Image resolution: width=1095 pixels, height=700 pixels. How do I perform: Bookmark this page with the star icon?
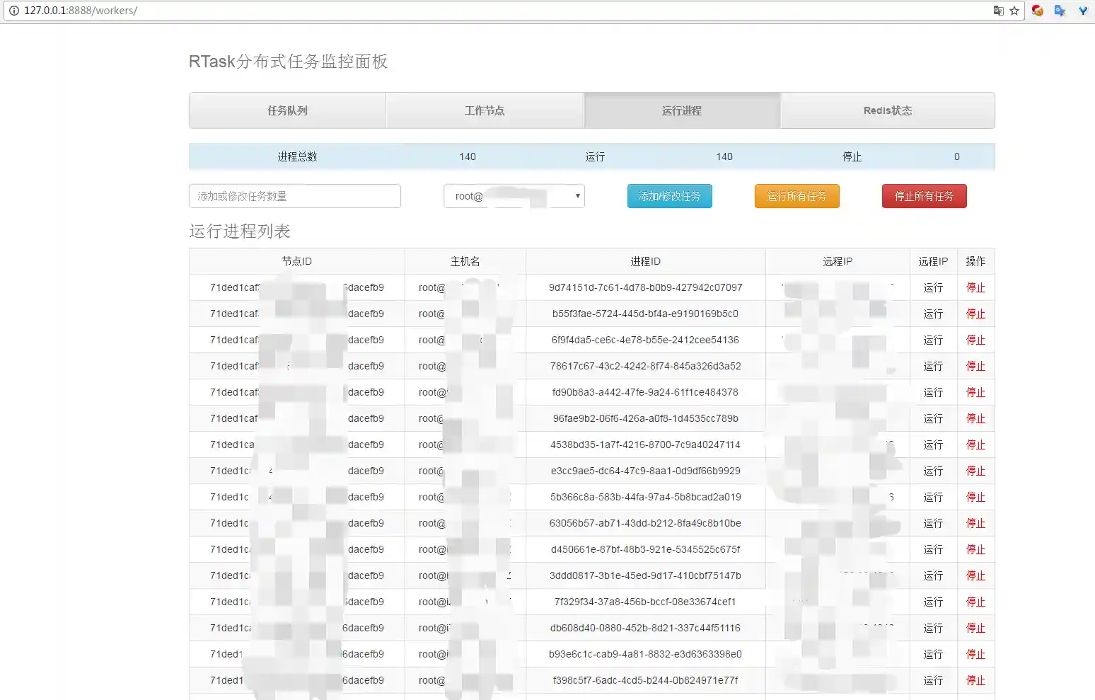point(1014,11)
